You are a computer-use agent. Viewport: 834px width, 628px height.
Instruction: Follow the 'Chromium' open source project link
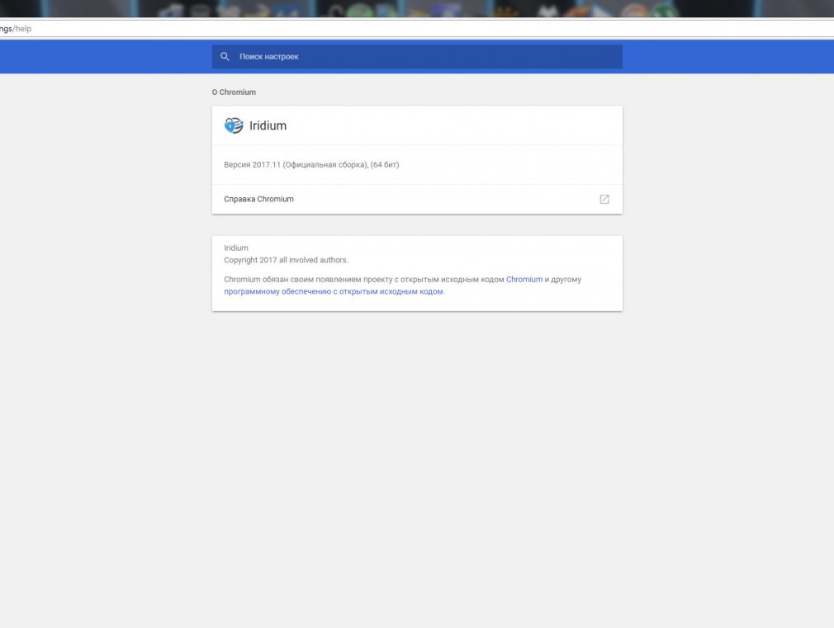click(524, 279)
